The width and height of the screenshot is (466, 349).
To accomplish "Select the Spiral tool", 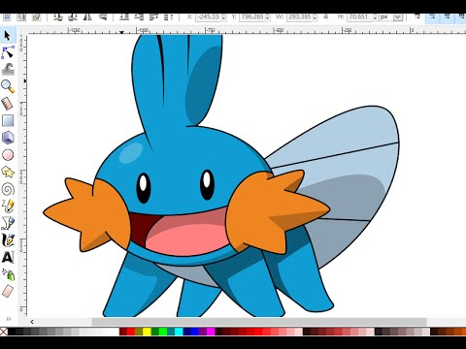I will [x=8, y=189].
